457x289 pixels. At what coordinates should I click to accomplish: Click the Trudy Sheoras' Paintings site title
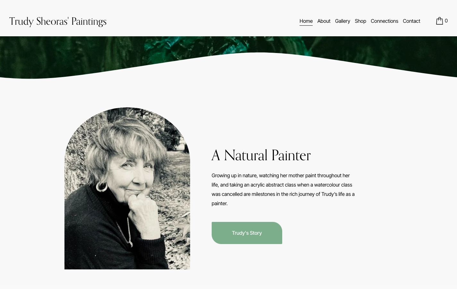[x=58, y=21]
